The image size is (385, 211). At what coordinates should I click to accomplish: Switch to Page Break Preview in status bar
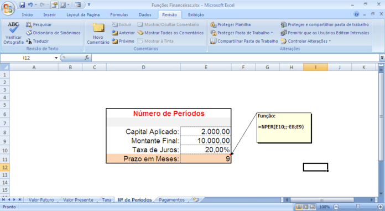313,207
